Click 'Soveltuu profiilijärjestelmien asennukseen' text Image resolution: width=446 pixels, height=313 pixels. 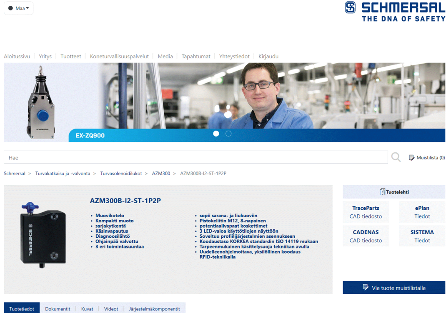coord(247,236)
